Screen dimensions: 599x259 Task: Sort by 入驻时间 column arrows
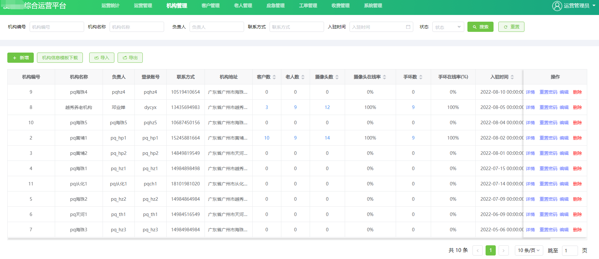click(x=512, y=77)
